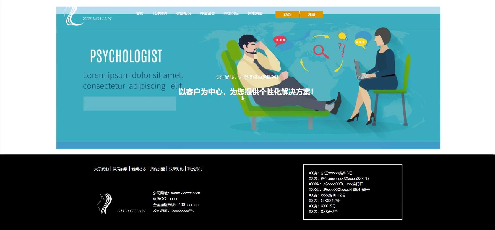
Task: Open the 新闻动态 footer link
Action: click(139, 169)
